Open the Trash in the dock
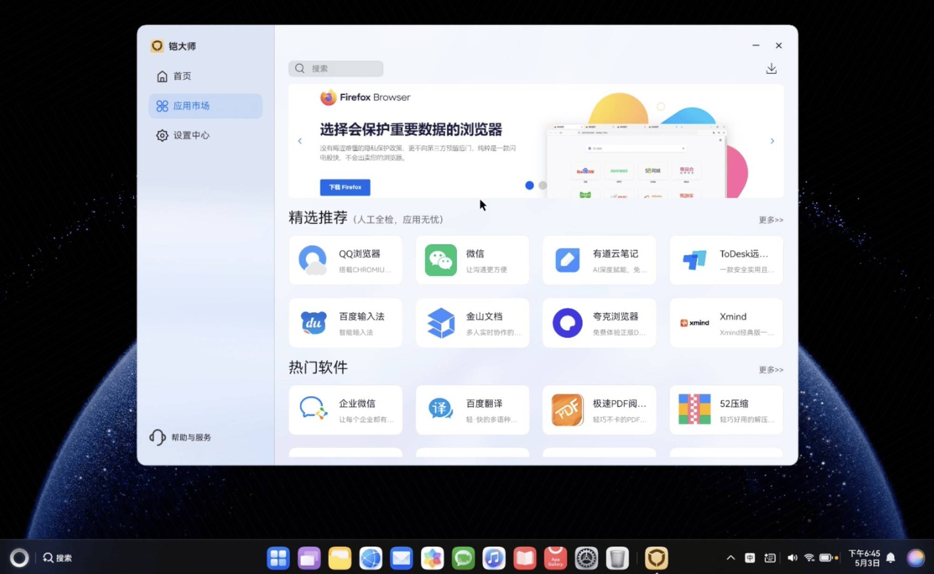 (x=617, y=558)
